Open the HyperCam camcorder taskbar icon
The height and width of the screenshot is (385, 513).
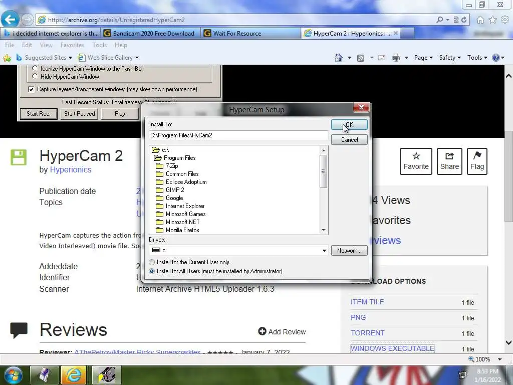106,375
